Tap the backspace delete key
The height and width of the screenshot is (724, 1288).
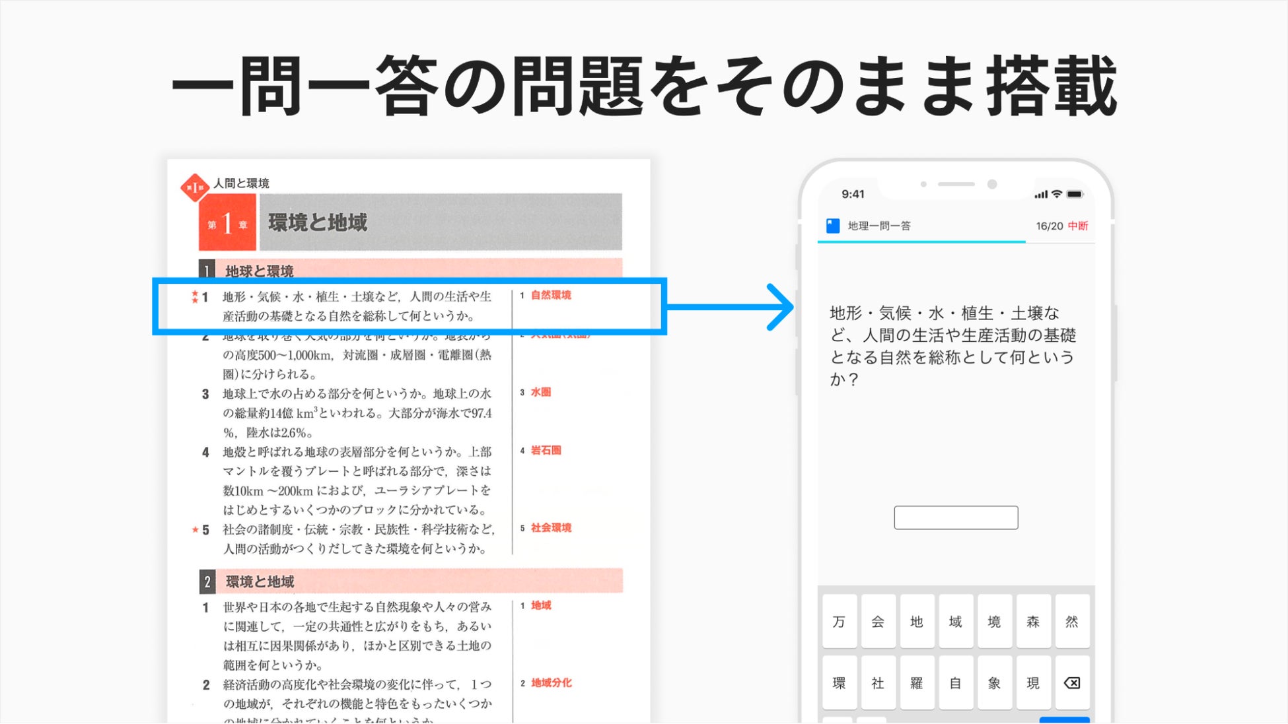pos(1071,683)
